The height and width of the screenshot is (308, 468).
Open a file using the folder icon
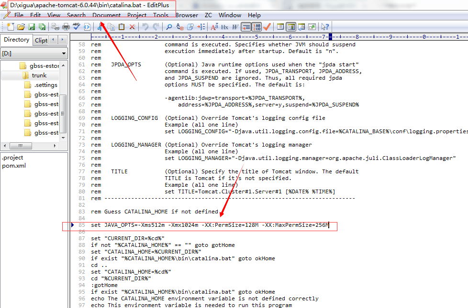(21, 27)
